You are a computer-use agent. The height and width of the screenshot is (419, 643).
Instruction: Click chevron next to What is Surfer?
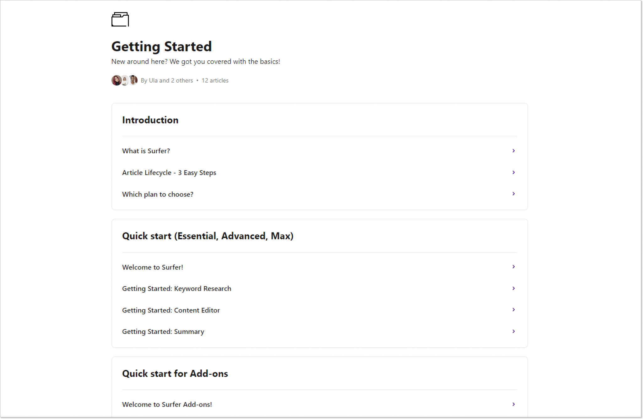[514, 151]
